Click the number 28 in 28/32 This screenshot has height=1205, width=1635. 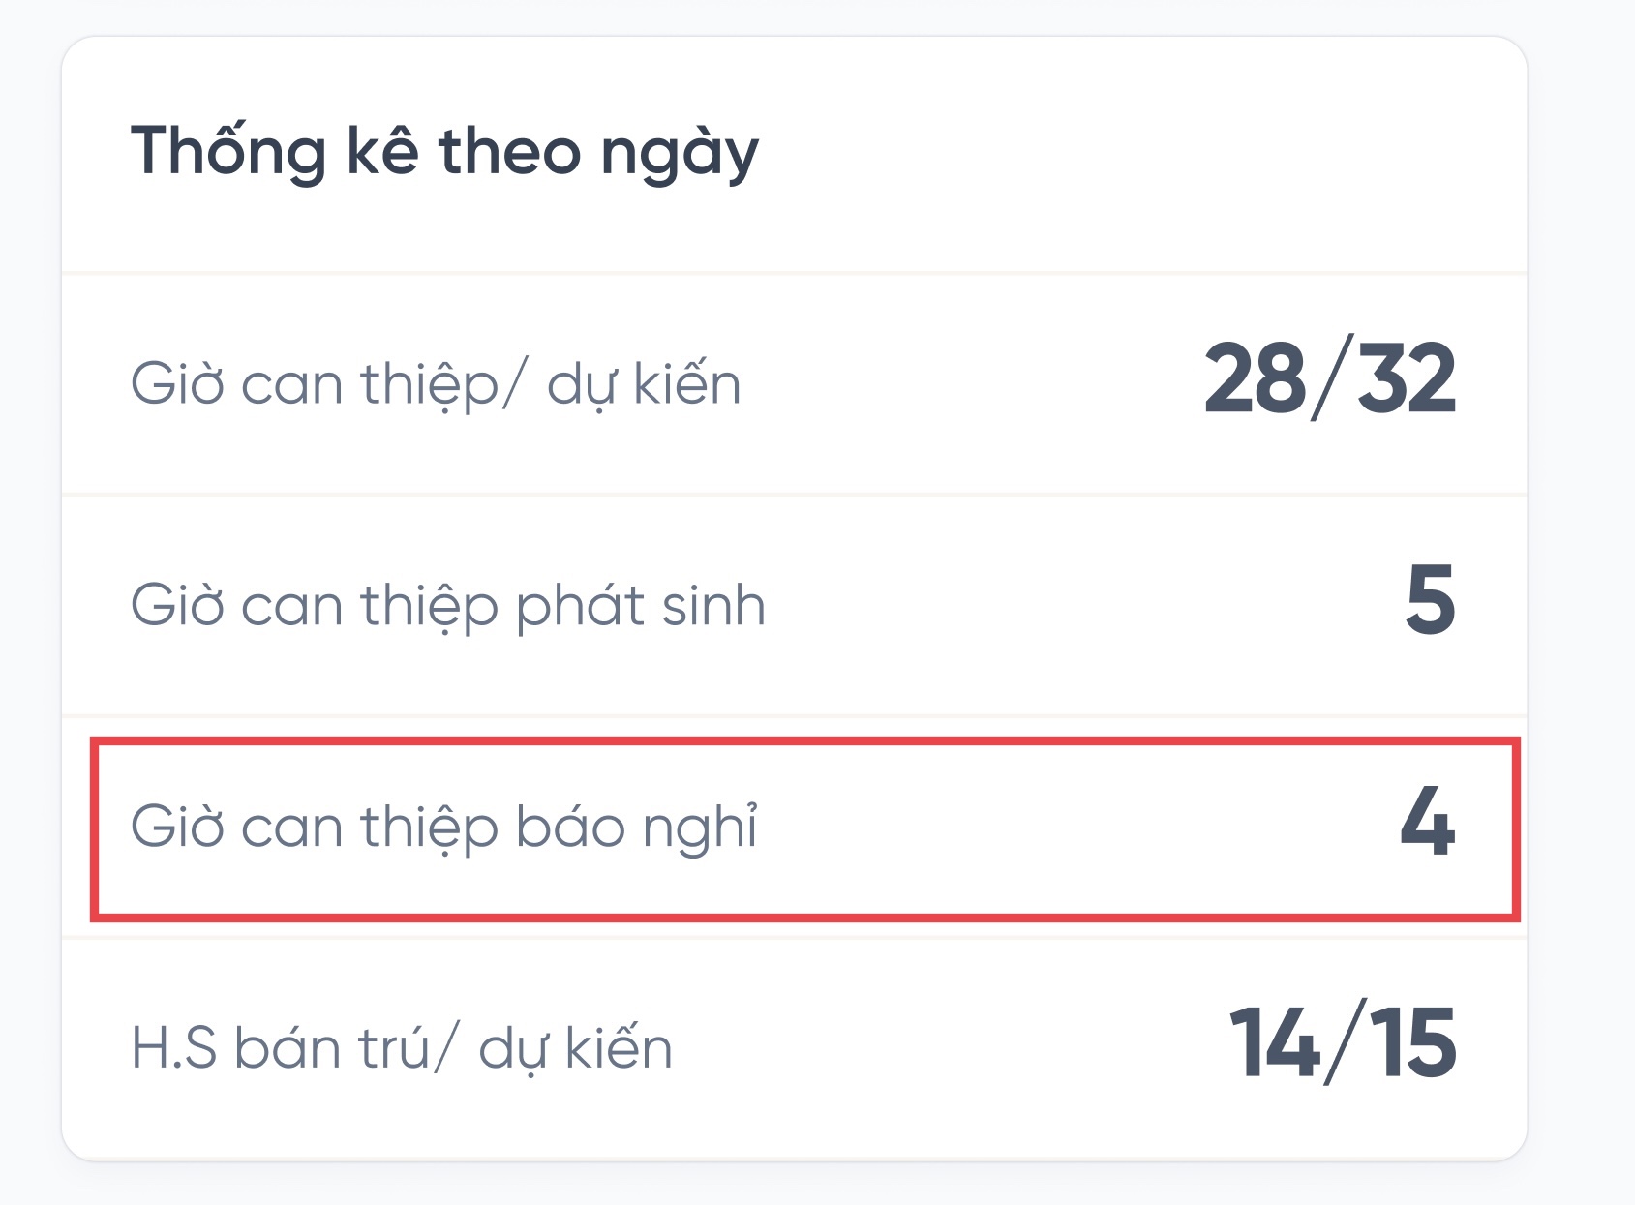point(1255,379)
